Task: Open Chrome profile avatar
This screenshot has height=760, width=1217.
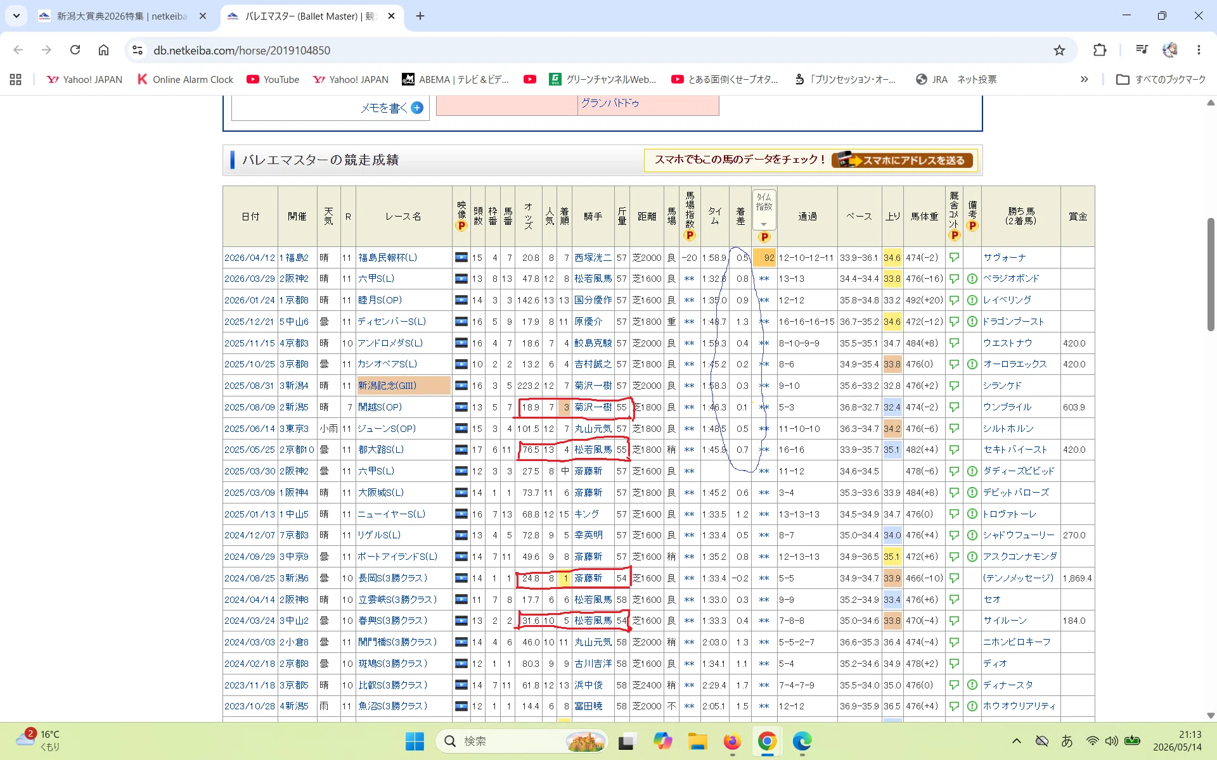Action: point(1170,50)
